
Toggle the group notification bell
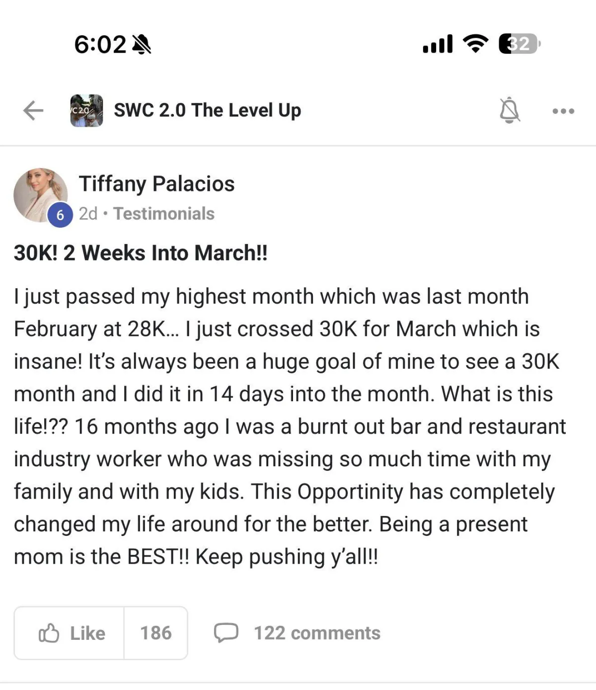[509, 110]
